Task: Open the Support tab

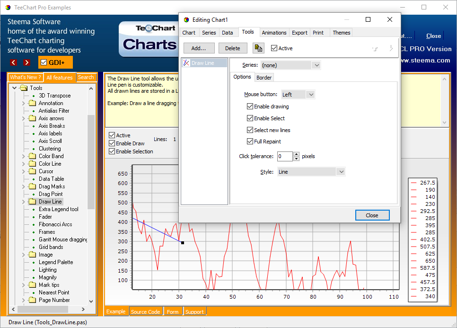Action: point(194,312)
